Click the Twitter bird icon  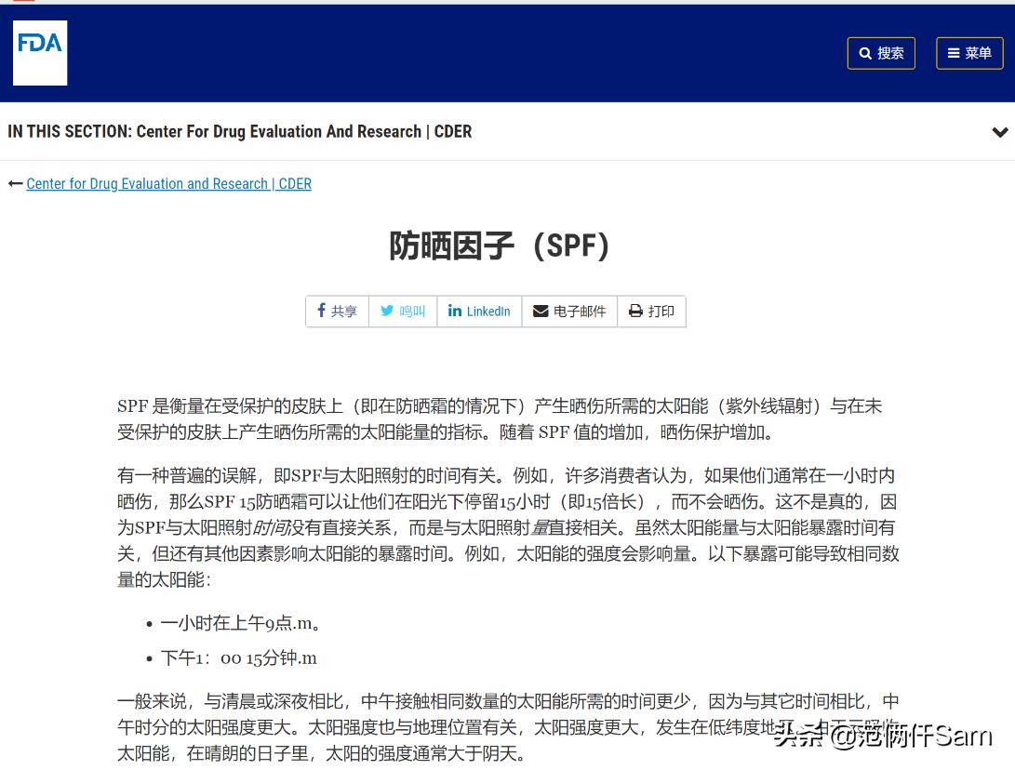(x=387, y=311)
